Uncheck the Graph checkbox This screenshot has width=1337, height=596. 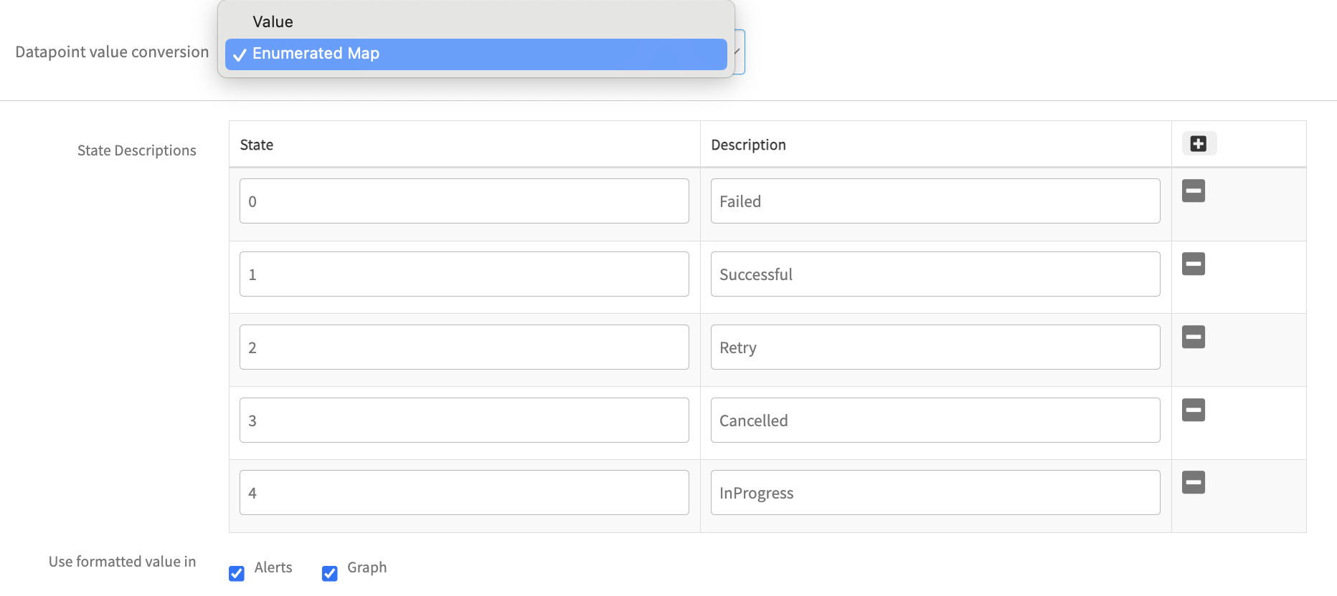tap(330, 573)
